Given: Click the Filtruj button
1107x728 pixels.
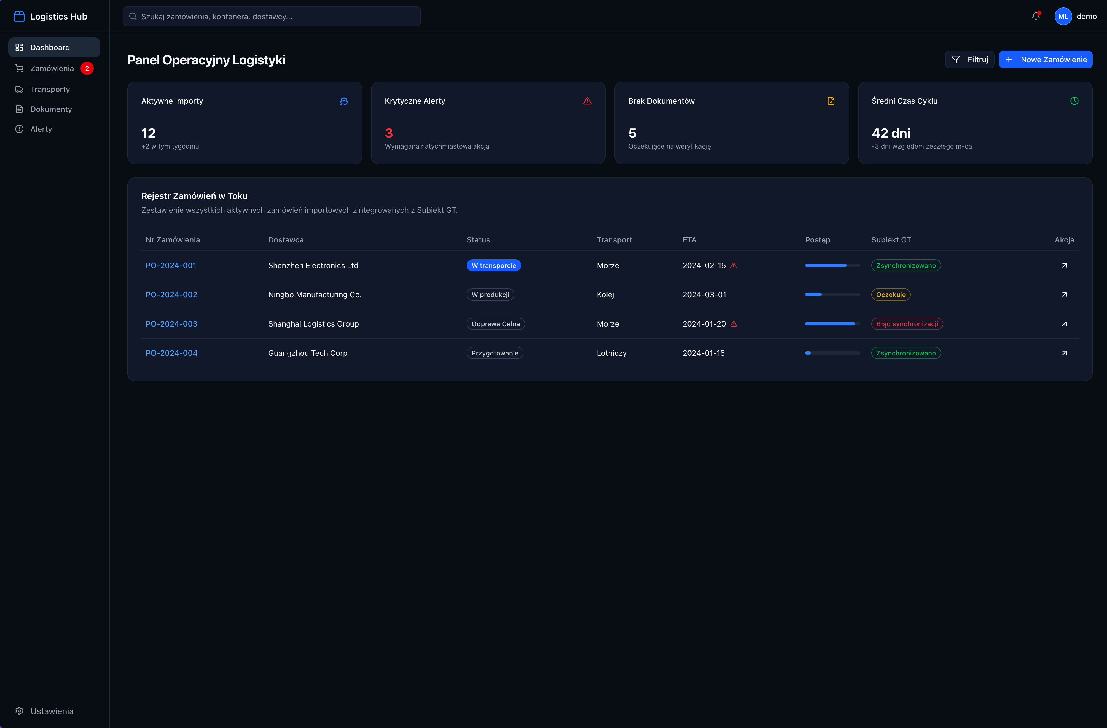Looking at the screenshot, I should [x=969, y=60].
